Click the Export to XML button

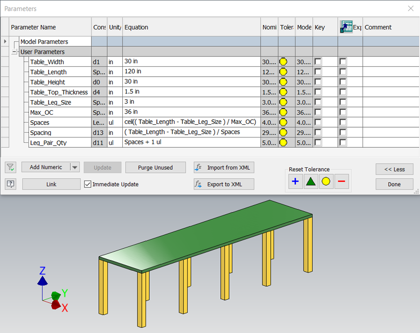pyautogui.click(x=224, y=184)
